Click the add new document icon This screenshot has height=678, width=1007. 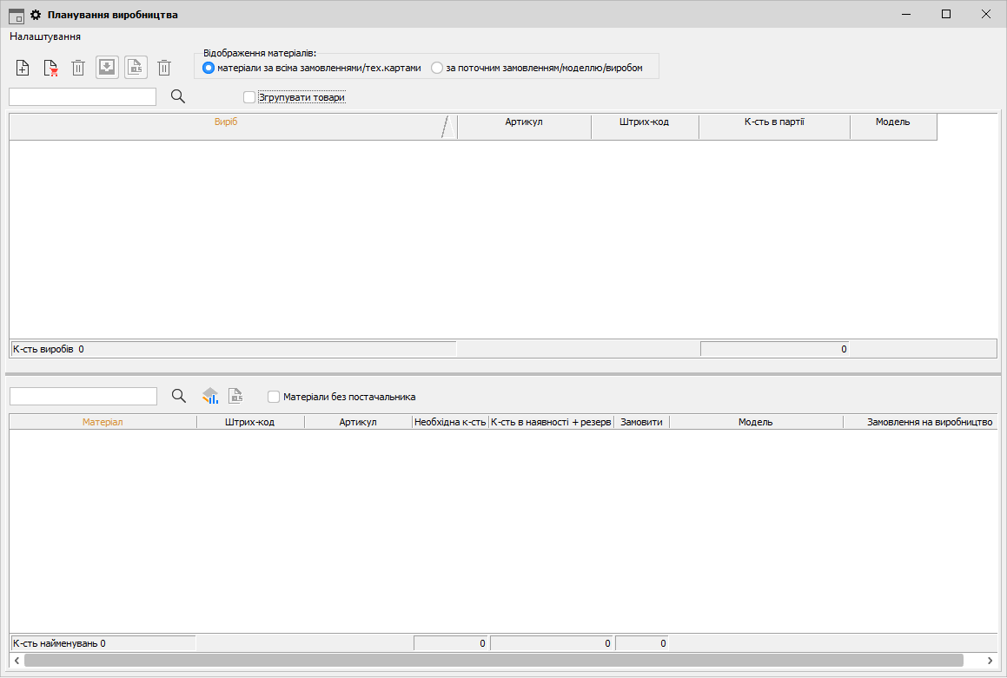23,68
